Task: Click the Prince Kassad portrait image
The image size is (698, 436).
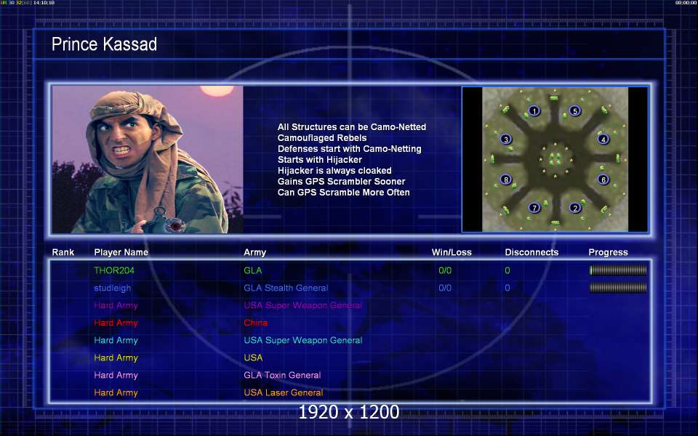Action: click(x=148, y=159)
